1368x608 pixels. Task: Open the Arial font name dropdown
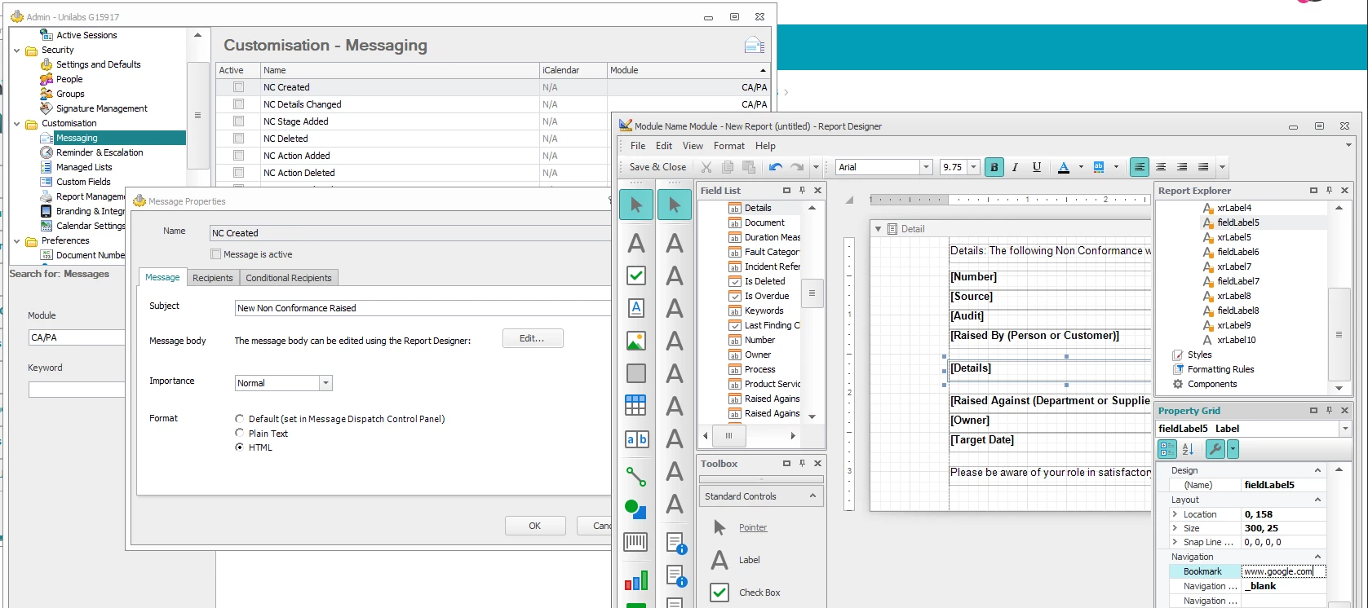926,167
